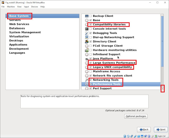The width and height of the screenshot is (169, 138).
Task: Click the gear icon beside Infiniband Support
Action: tap(87, 54)
